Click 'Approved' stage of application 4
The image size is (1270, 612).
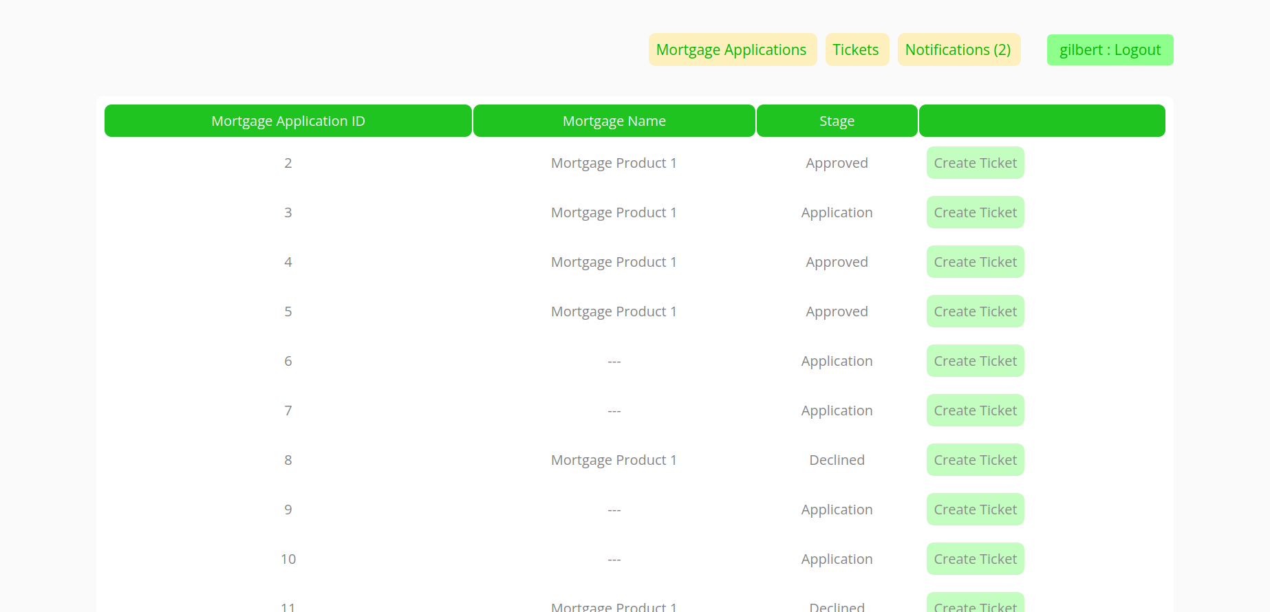tap(837, 263)
